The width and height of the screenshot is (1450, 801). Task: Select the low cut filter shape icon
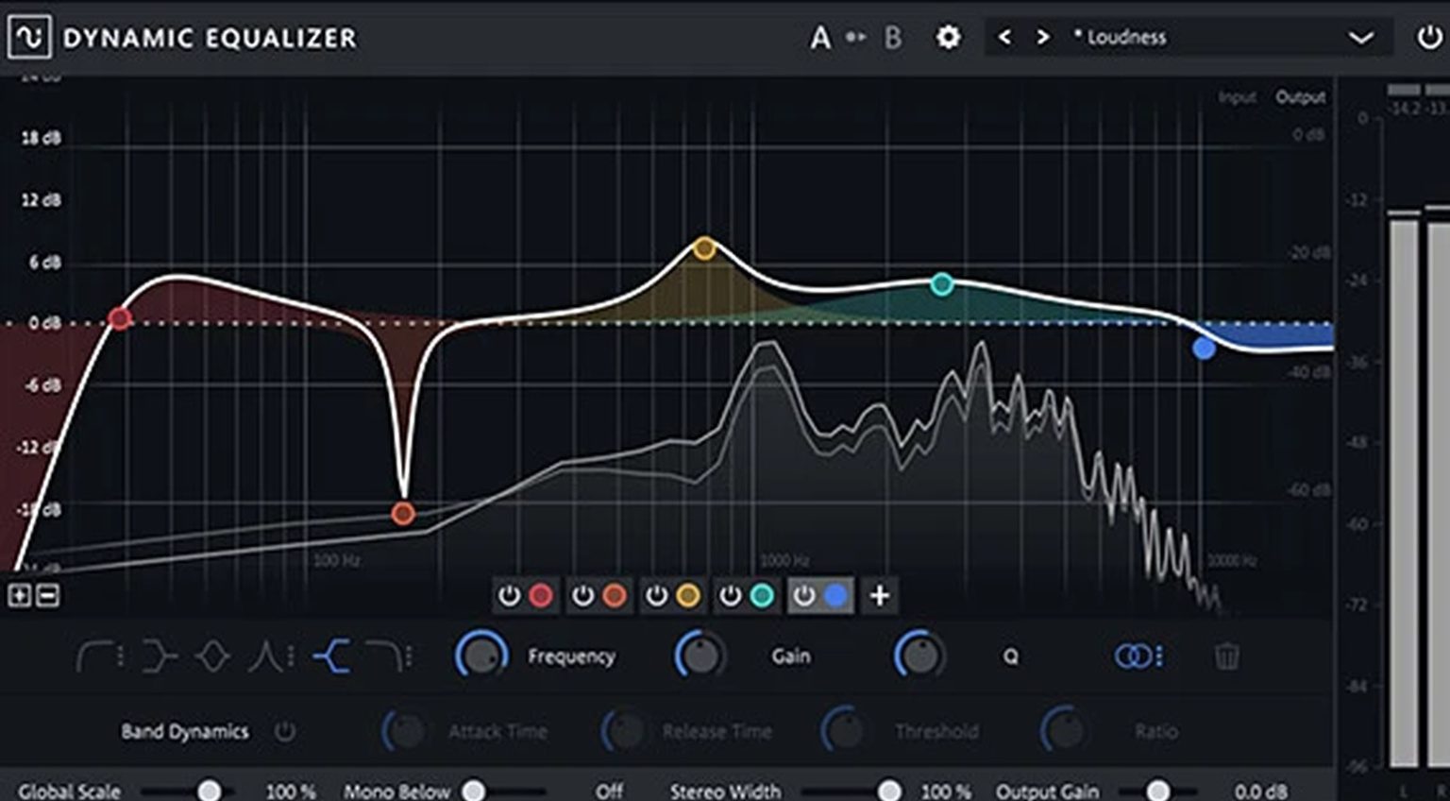click(96, 656)
